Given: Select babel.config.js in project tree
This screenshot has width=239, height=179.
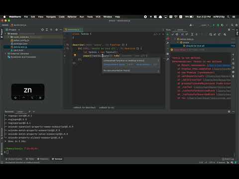Looking at the screenshot, I should click(x=20, y=40).
